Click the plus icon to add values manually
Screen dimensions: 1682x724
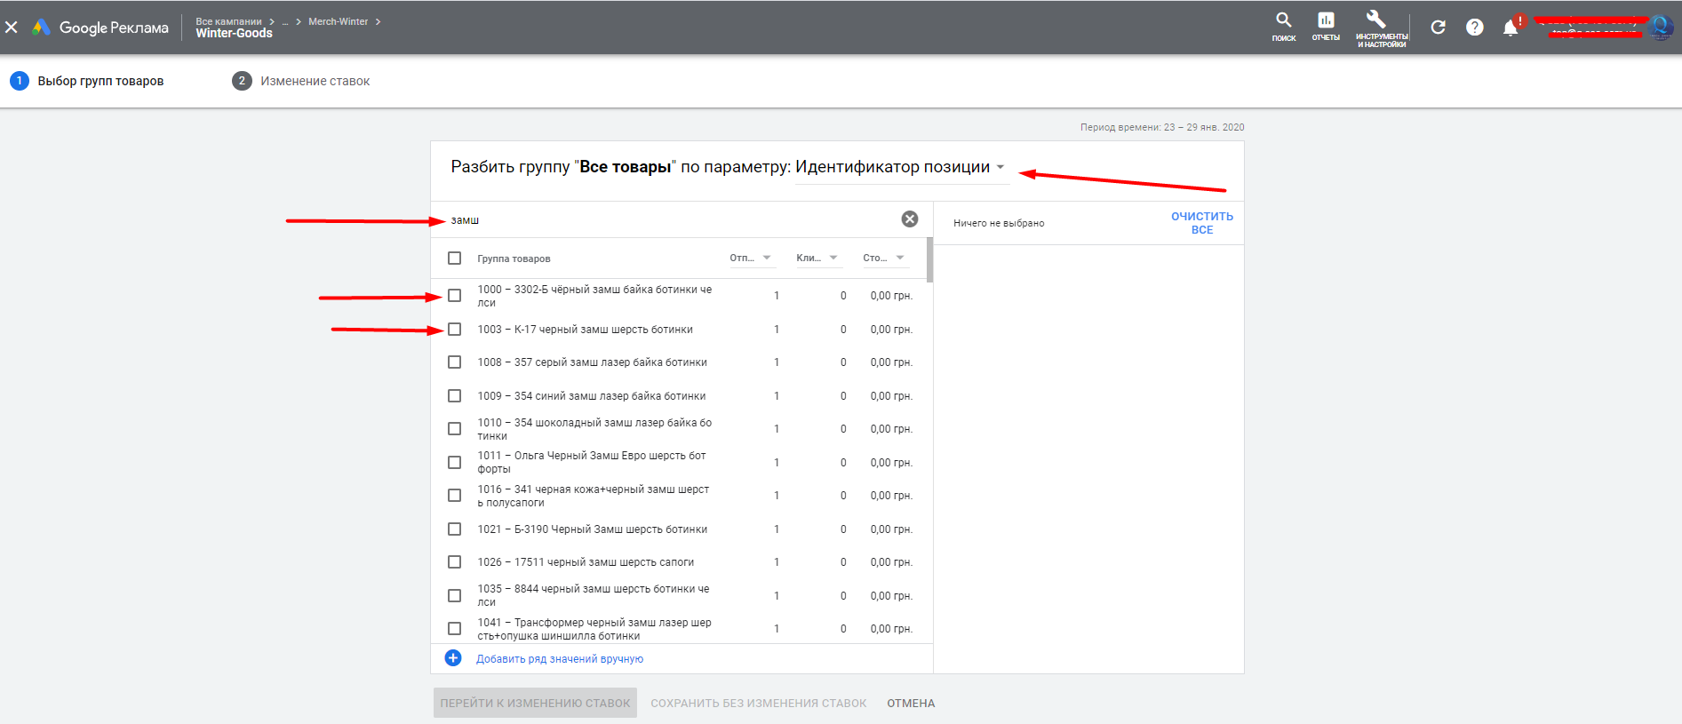pos(453,658)
